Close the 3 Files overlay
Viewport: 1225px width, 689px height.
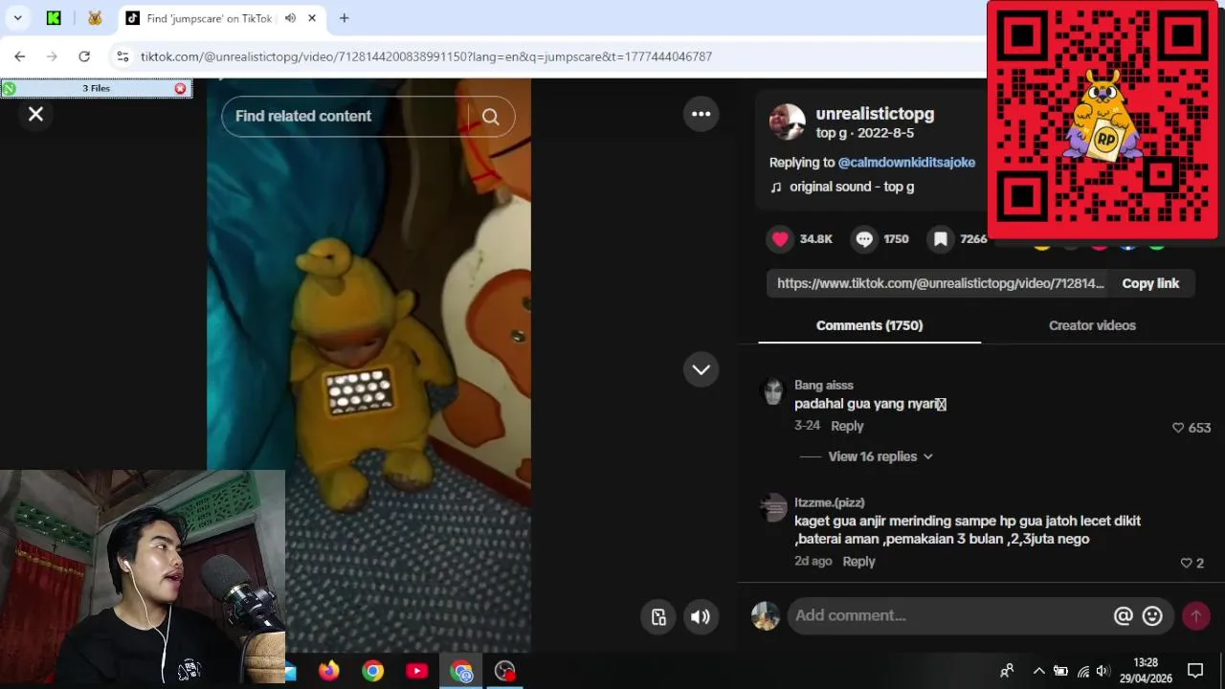(x=180, y=88)
